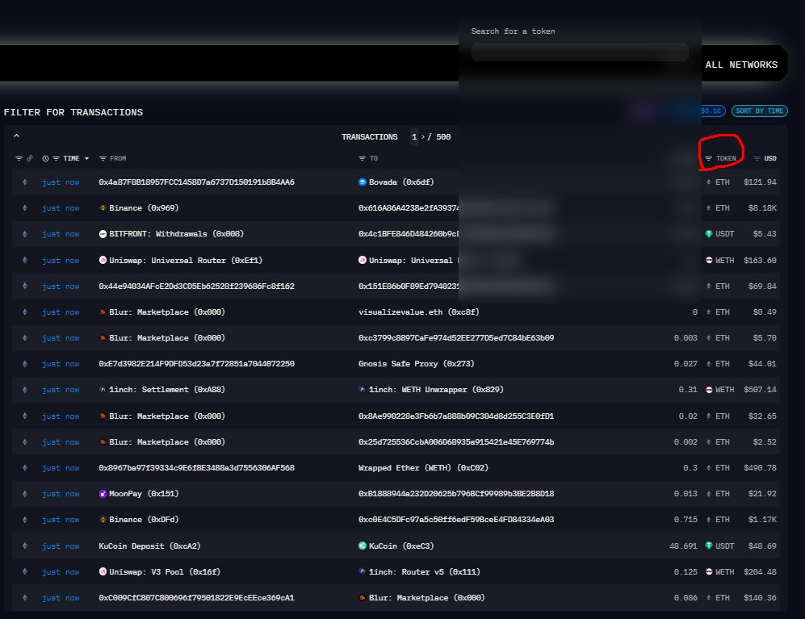
Task: Open the filter icon at the far left of the header
Action: pyautogui.click(x=19, y=158)
